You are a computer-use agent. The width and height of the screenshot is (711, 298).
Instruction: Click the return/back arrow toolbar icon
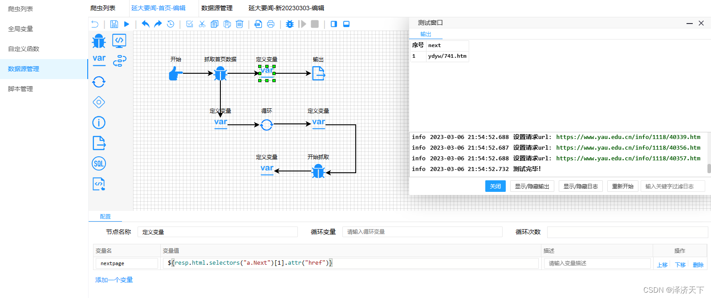coord(95,24)
